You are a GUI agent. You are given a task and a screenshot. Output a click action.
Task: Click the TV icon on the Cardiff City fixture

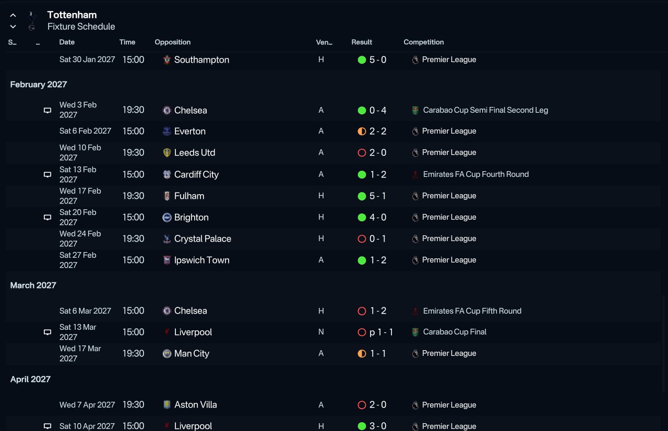click(x=47, y=175)
